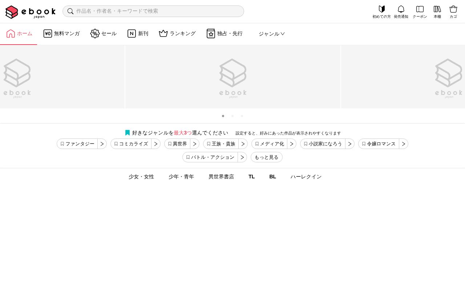The width and height of the screenshot is (465, 290).
Task: Open 令嬢ロマンス genre arrow
Action: [x=404, y=144]
